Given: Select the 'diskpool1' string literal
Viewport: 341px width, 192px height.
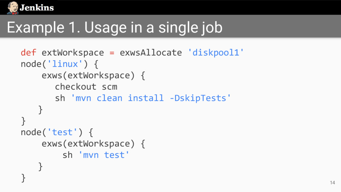Looking at the screenshot, I should point(216,53).
